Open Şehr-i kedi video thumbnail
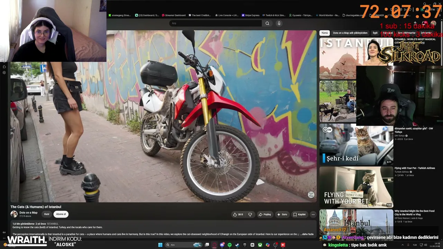This screenshot has height=249, width=443. pyautogui.click(x=356, y=145)
